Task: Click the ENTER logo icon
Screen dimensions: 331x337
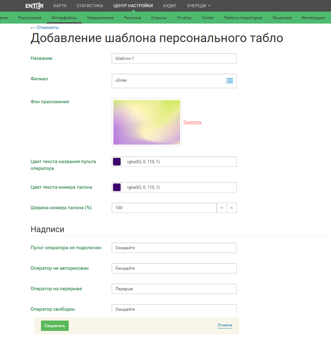Action: 34,6
